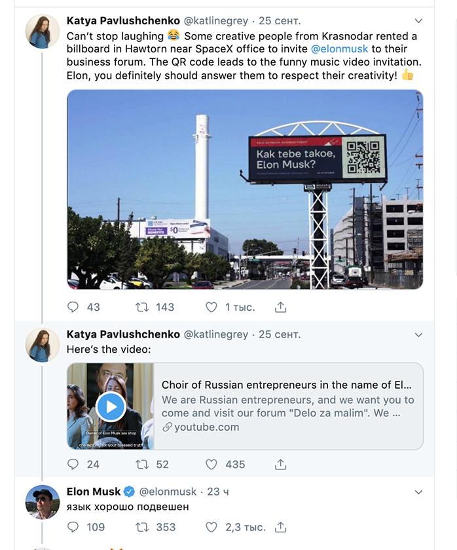
Task: Share Elon Musk's reply tweet
Action: [x=280, y=527]
